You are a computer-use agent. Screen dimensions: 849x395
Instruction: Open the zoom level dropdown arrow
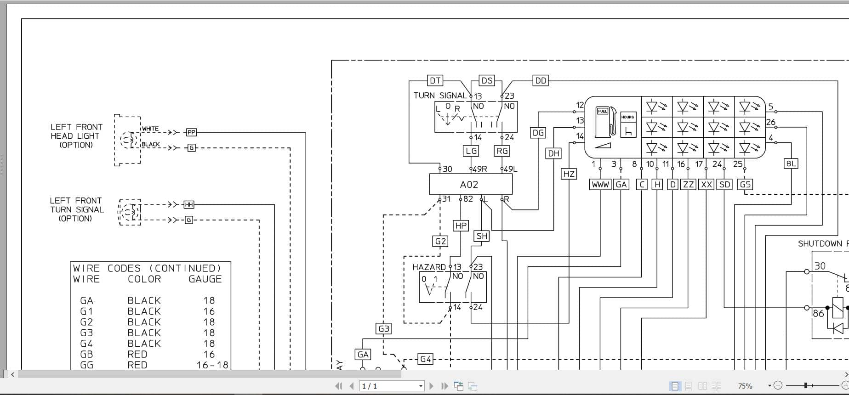click(x=769, y=386)
